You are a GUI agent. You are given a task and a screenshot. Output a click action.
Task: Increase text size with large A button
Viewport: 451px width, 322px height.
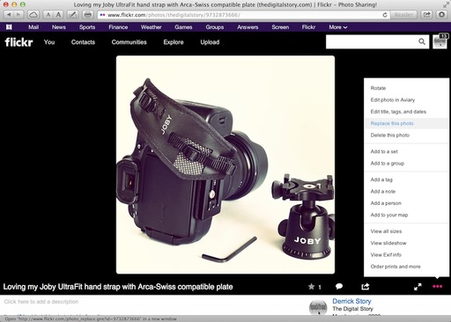pyautogui.click(x=58, y=14)
